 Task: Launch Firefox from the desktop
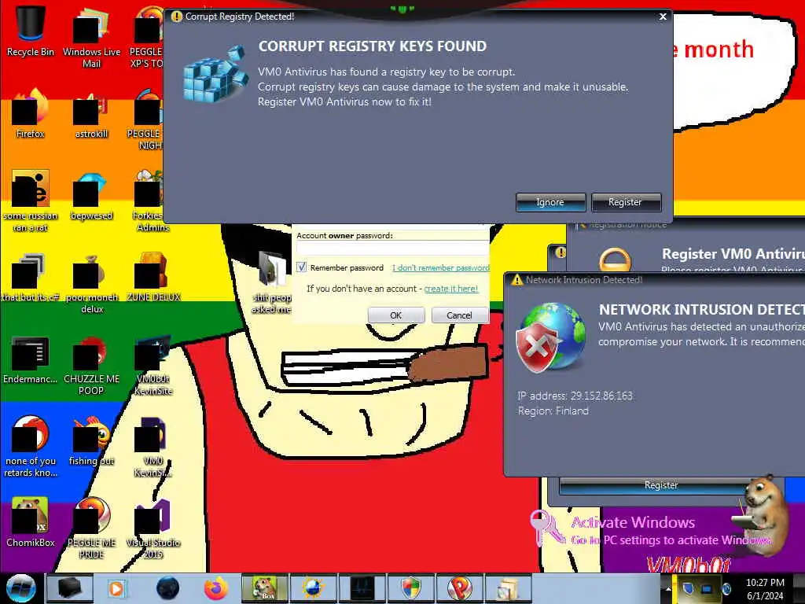pos(31,114)
